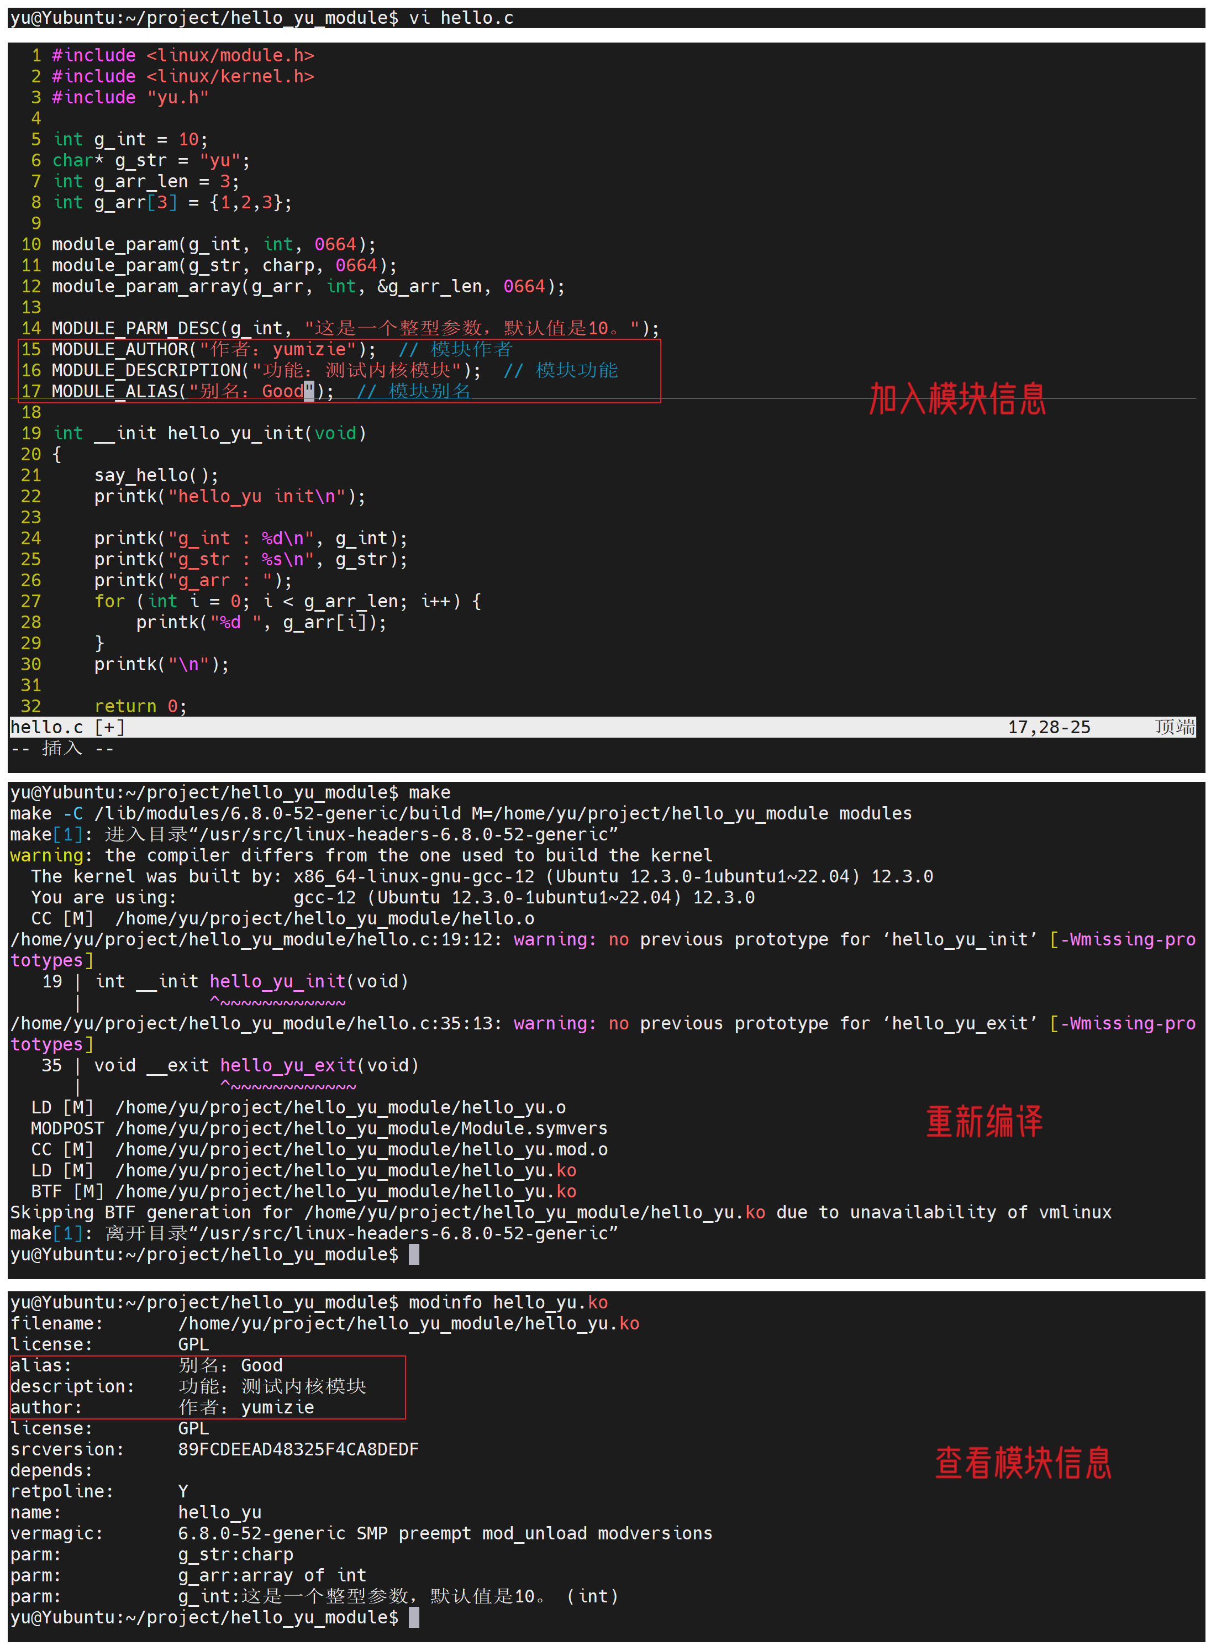Click the red annotation 重新编译
This screenshot has height=1651, width=1211.
click(x=984, y=1122)
